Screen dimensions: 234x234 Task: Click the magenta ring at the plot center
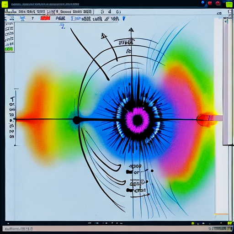[x=138, y=120]
